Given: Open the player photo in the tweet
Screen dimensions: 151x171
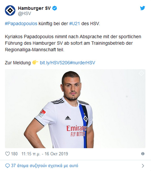Looking at the screenshot, I should coord(75,109).
